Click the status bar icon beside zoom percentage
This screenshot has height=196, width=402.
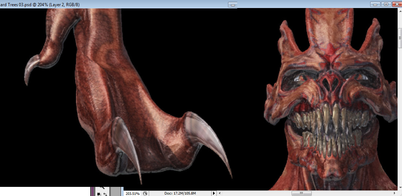click(x=145, y=193)
